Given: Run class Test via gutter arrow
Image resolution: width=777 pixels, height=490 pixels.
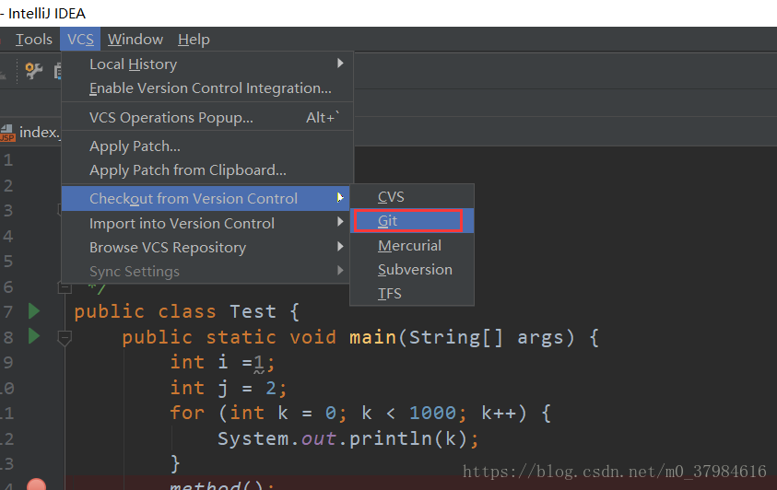Looking at the screenshot, I should (x=34, y=310).
